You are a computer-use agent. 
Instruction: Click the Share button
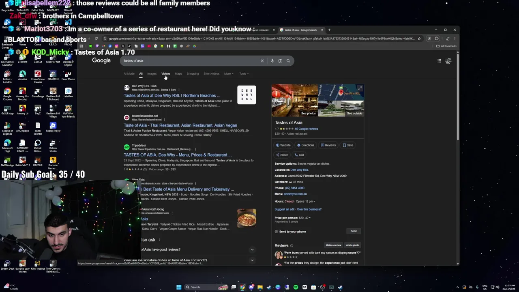[x=282, y=155]
